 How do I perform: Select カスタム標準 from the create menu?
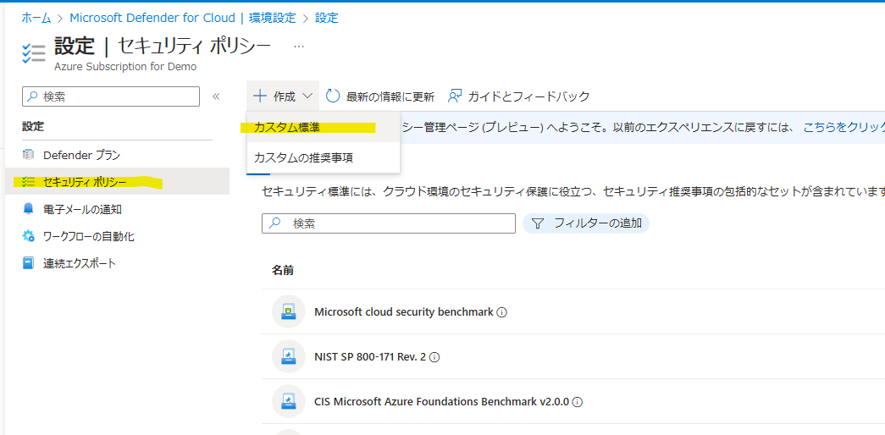[324, 128]
